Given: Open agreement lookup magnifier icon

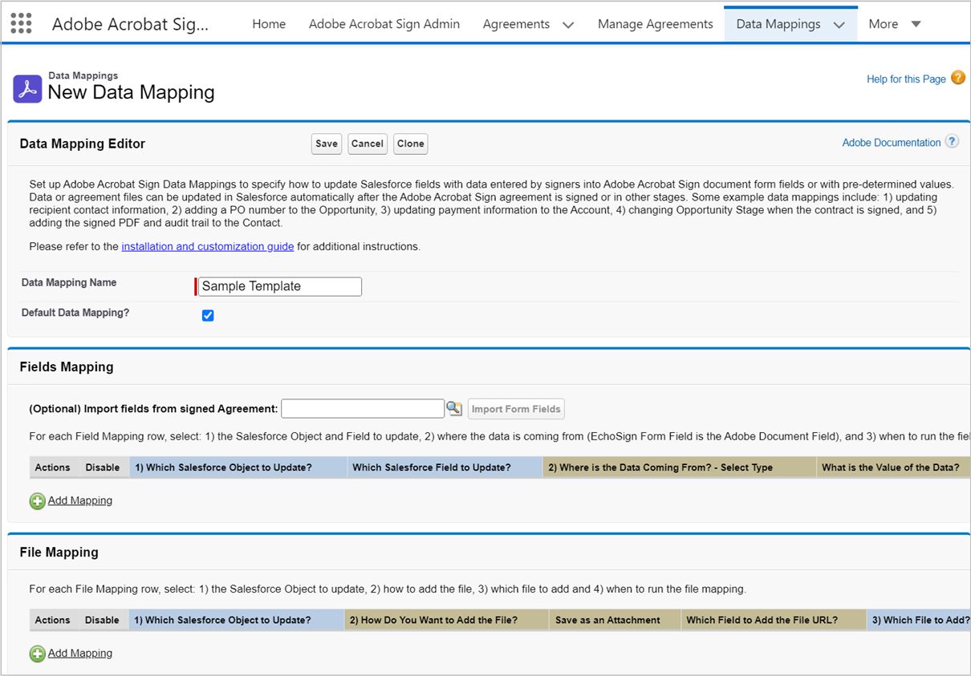Looking at the screenshot, I should (454, 409).
